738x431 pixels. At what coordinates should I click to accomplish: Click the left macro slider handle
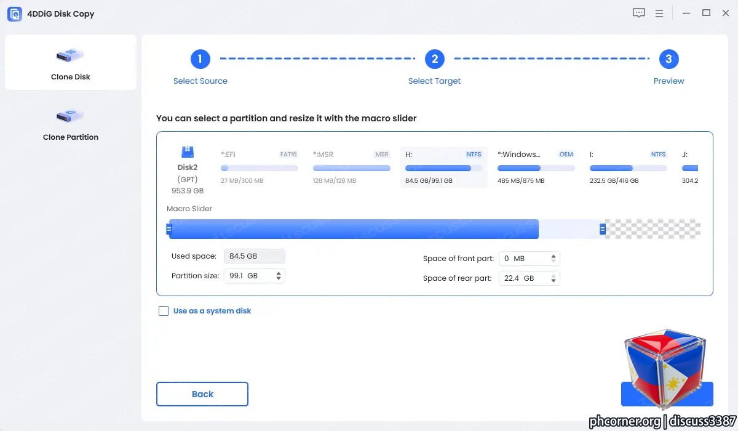169,229
